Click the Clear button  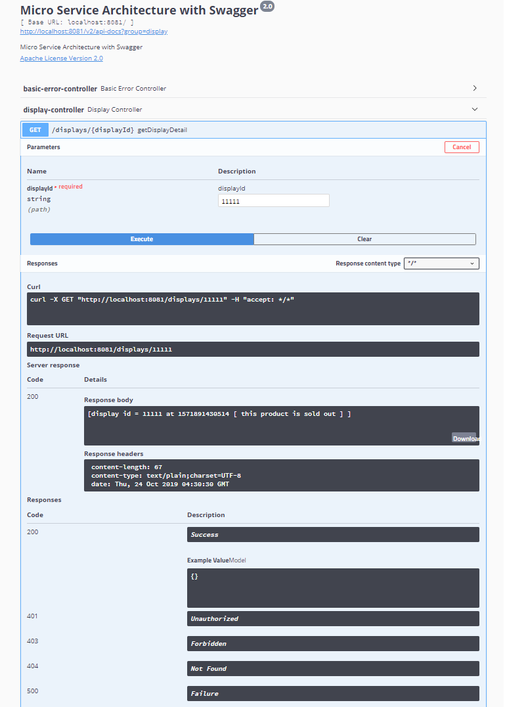click(x=364, y=239)
